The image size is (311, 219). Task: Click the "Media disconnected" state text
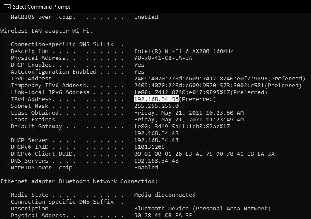click(165, 195)
